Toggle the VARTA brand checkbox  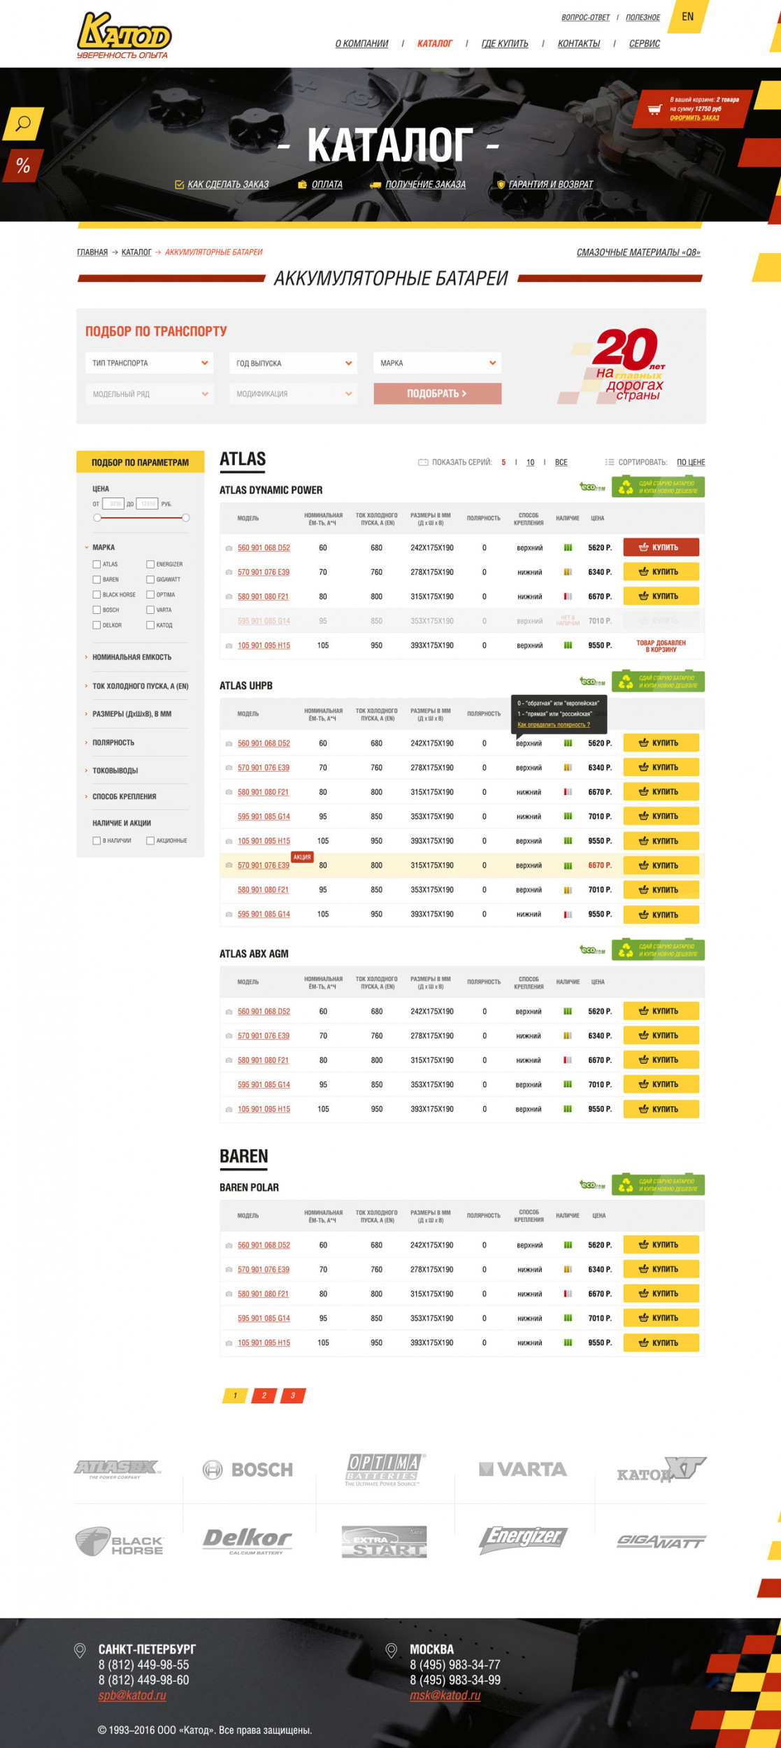(150, 610)
